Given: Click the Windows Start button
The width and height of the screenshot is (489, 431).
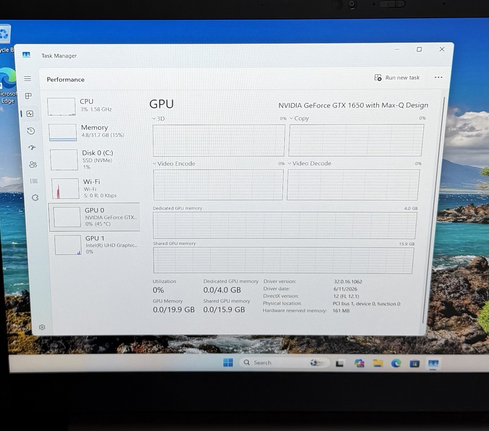Looking at the screenshot, I should tap(228, 362).
